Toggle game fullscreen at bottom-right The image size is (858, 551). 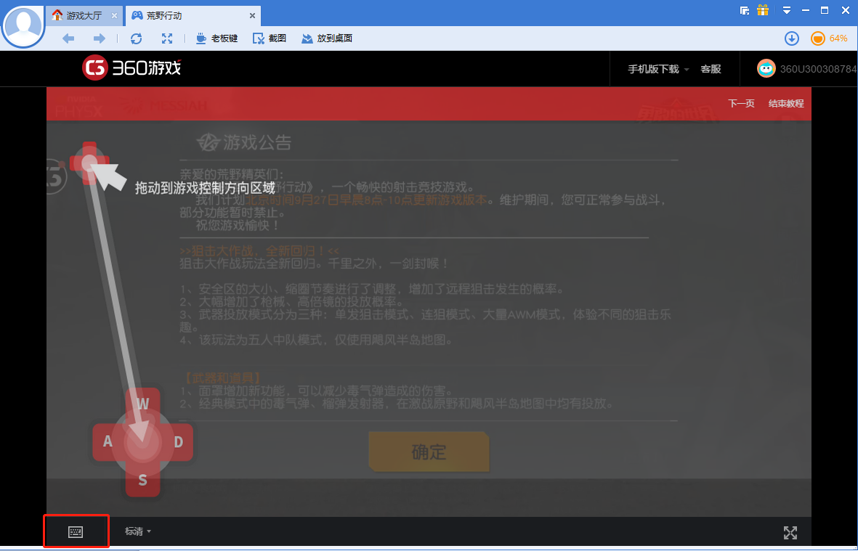pyautogui.click(x=790, y=532)
